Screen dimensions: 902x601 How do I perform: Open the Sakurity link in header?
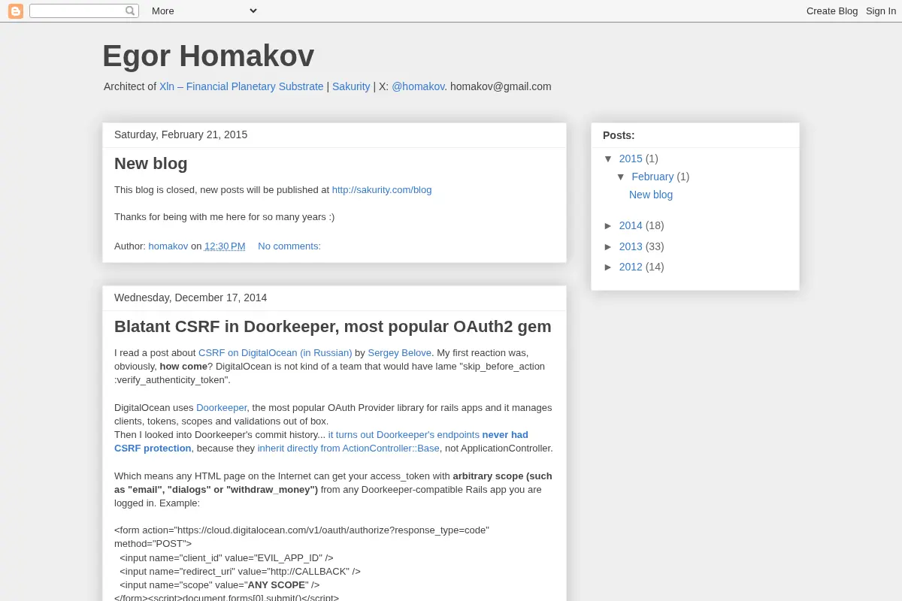[x=351, y=86]
